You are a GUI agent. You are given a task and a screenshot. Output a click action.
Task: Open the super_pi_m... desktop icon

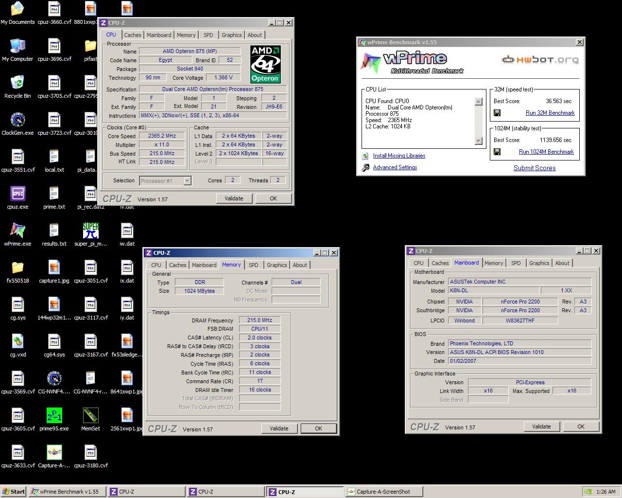pyautogui.click(x=90, y=234)
